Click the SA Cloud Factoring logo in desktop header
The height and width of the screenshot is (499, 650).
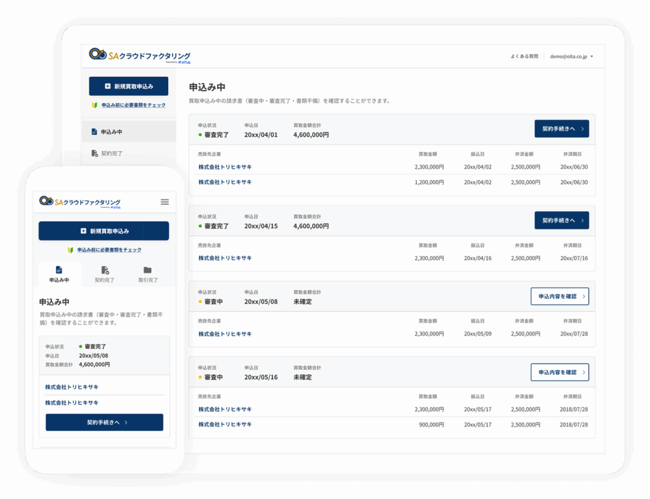point(140,56)
